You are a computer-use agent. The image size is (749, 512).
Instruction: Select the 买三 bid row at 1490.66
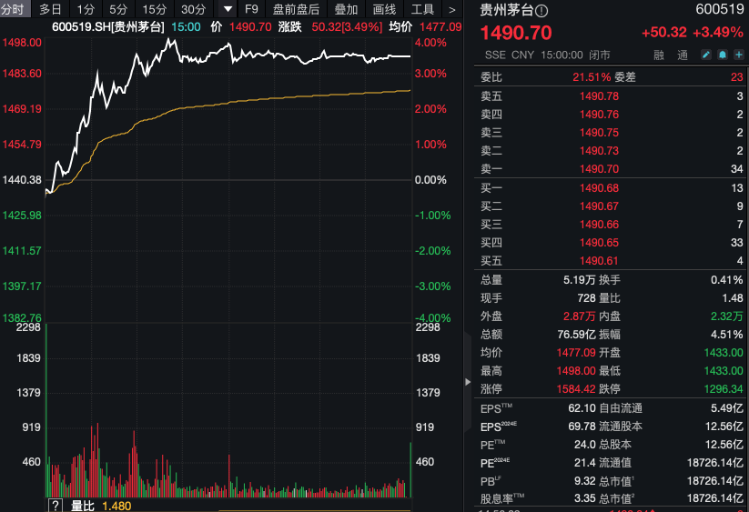pos(612,225)
